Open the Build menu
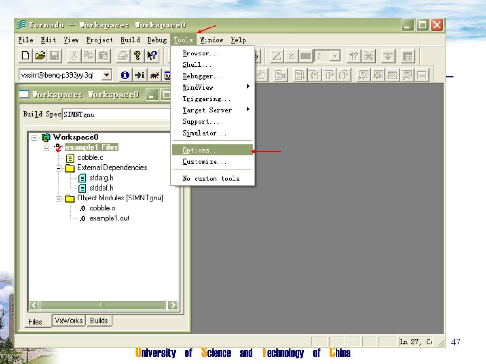The image size is (486, 364). click(130, 40)
